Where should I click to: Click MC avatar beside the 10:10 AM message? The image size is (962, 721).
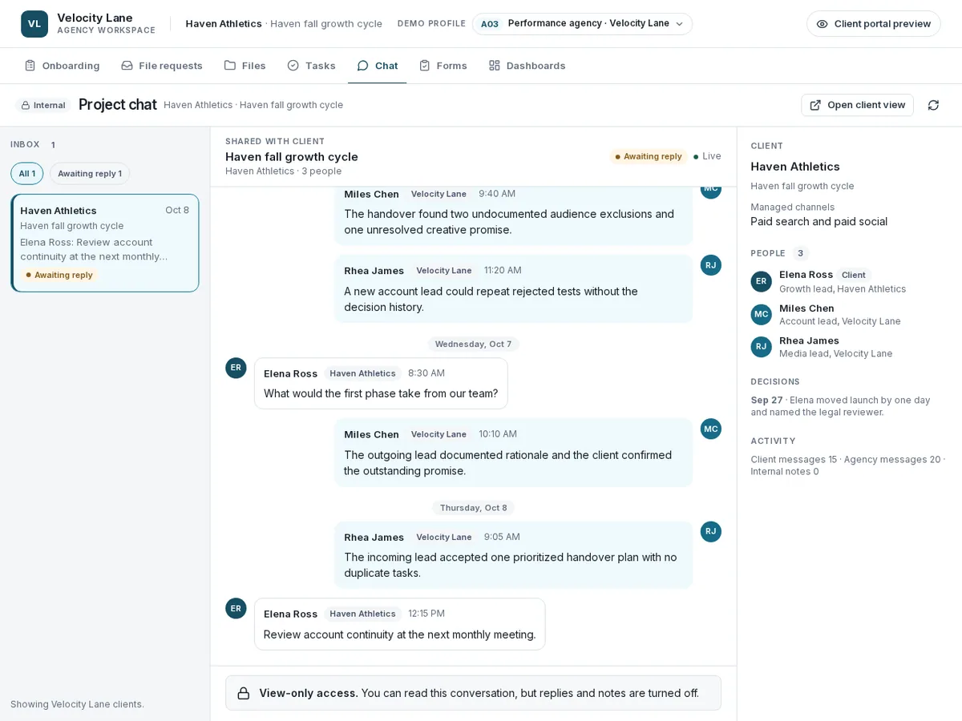(x=711, y=429)
